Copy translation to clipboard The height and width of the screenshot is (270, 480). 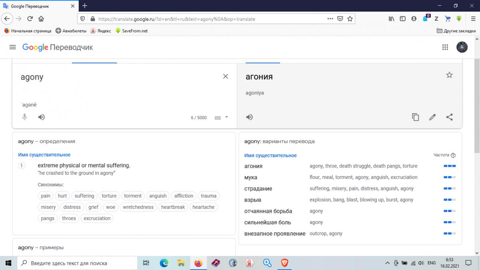coord(416,117)
